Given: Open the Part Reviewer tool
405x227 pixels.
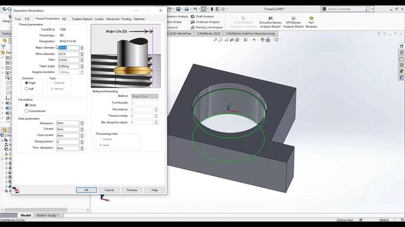Looking at the screenshot, I should [311, 22].
